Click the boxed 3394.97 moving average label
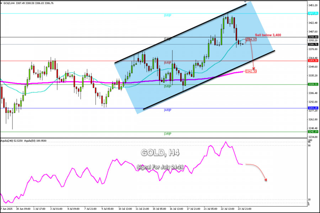Screen dimensions: 320x213 point(251,39)
